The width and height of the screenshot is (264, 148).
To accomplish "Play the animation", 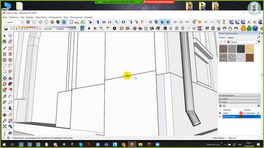I will pyautogui.click(x=89, y=28).
